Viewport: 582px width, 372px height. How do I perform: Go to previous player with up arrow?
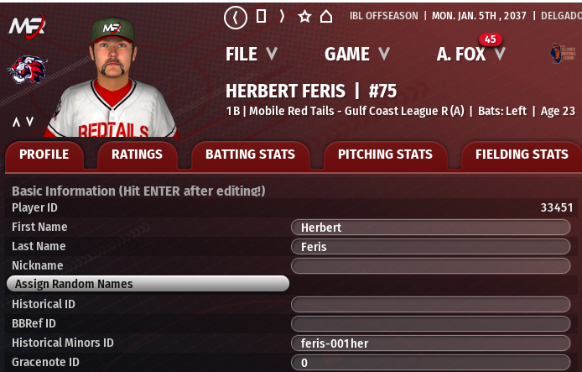[x=16, y=122]
